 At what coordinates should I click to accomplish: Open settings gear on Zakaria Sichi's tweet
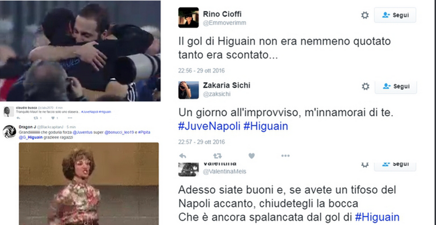tap(366, 86)
